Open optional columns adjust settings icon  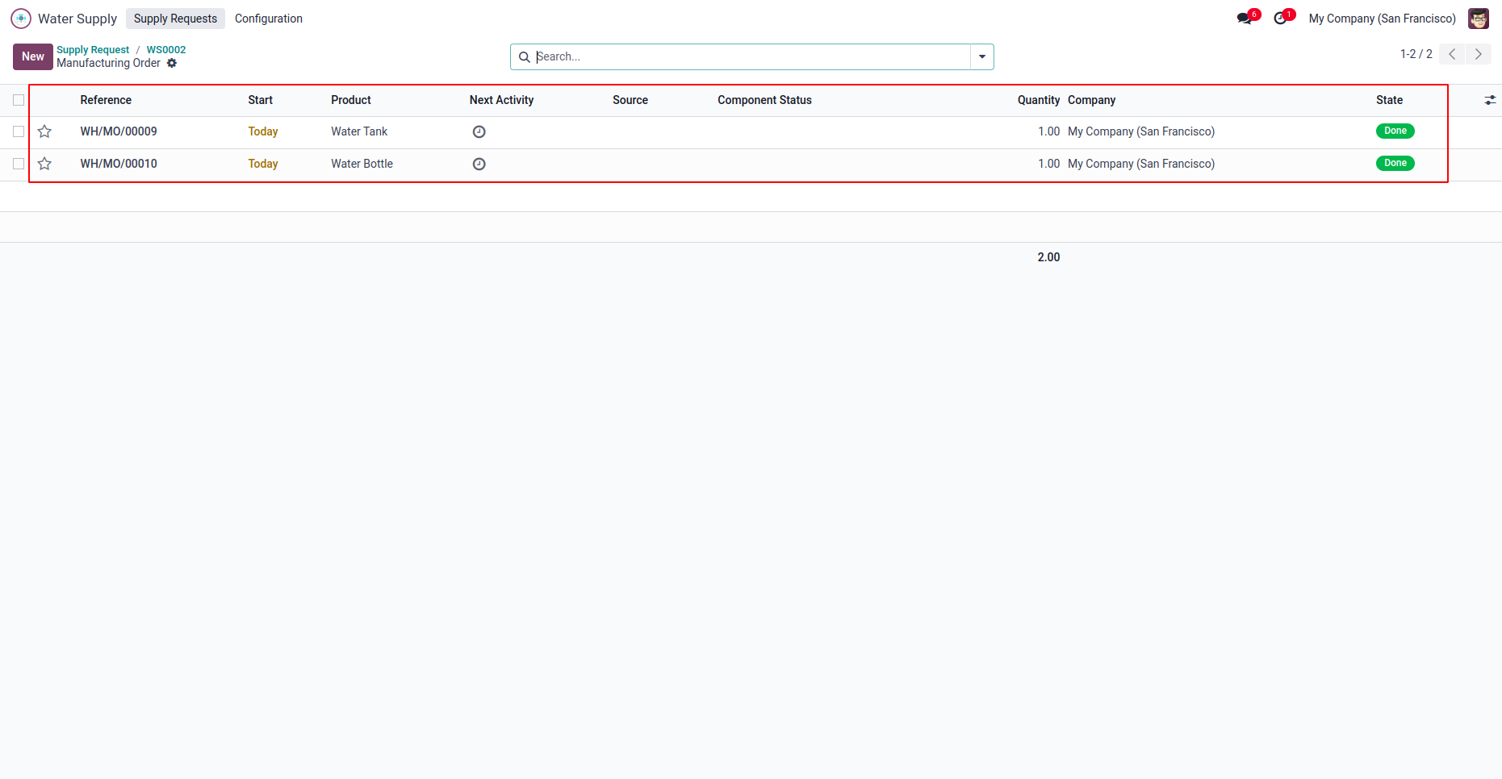click(x=1490, y=100)
